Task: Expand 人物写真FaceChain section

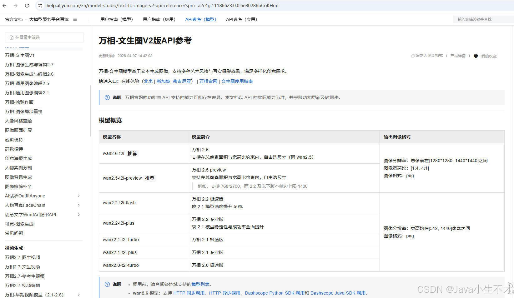Action: [x=79, y=205]
